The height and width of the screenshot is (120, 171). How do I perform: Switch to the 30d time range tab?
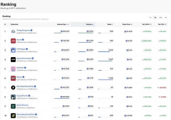[x=160, y=18]
